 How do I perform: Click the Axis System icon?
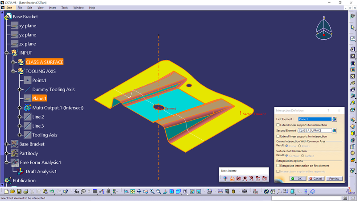click(279, 192)
